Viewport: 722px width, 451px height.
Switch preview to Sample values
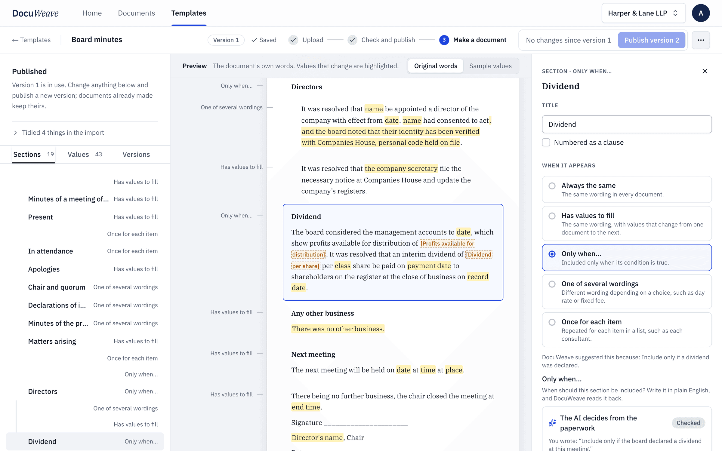coord(490,66)
